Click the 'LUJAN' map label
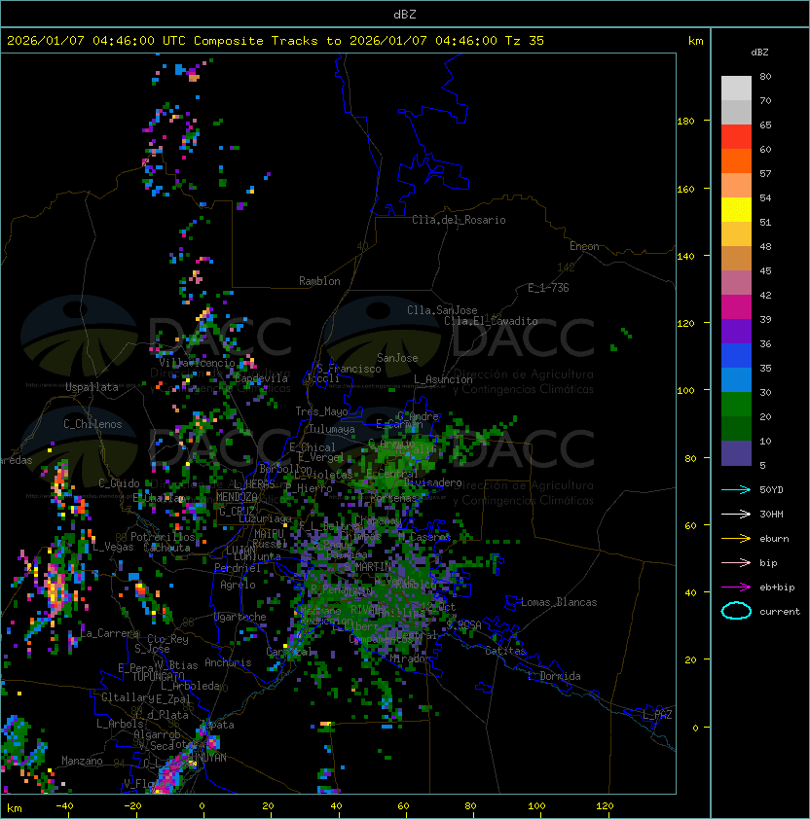 240,550
